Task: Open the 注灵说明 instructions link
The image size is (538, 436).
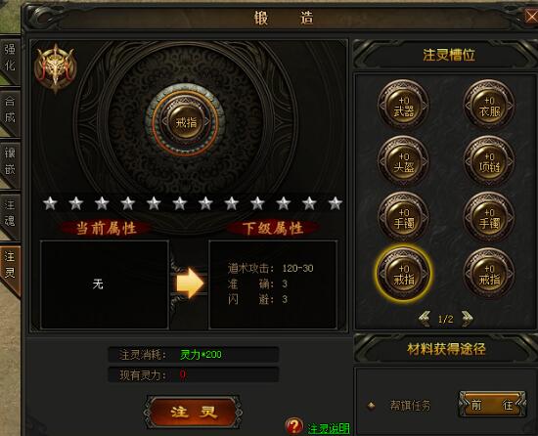Action: 329,428
